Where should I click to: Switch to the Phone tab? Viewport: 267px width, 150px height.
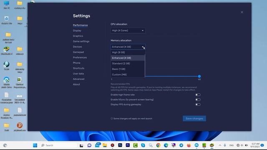[x=76, y=63]
